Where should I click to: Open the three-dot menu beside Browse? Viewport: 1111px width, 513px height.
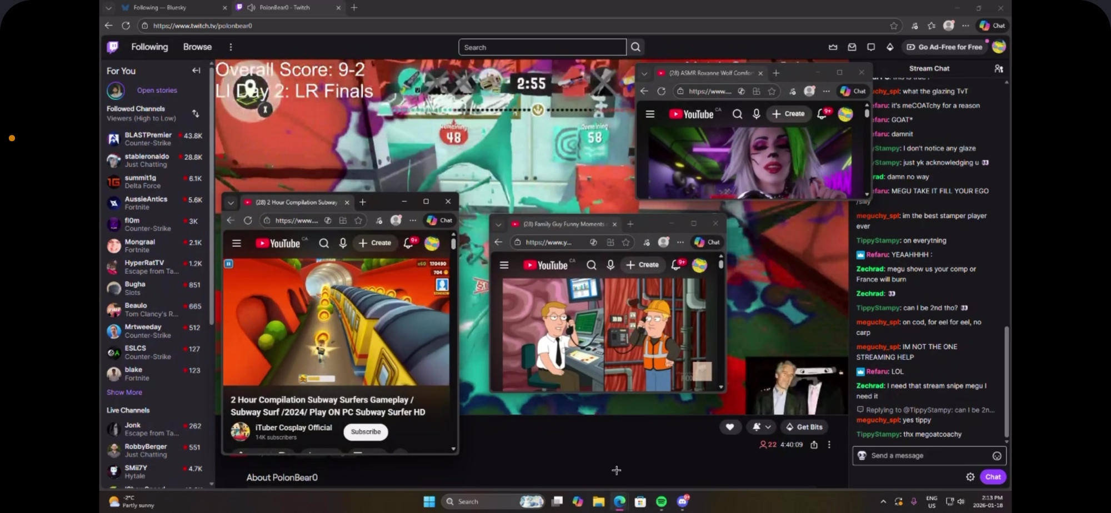pos(231,47)
